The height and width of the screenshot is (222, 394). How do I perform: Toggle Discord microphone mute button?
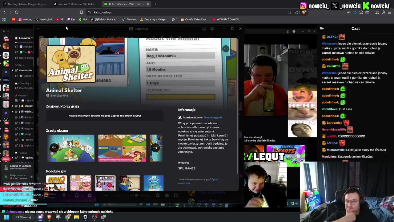tap(64, 195)
